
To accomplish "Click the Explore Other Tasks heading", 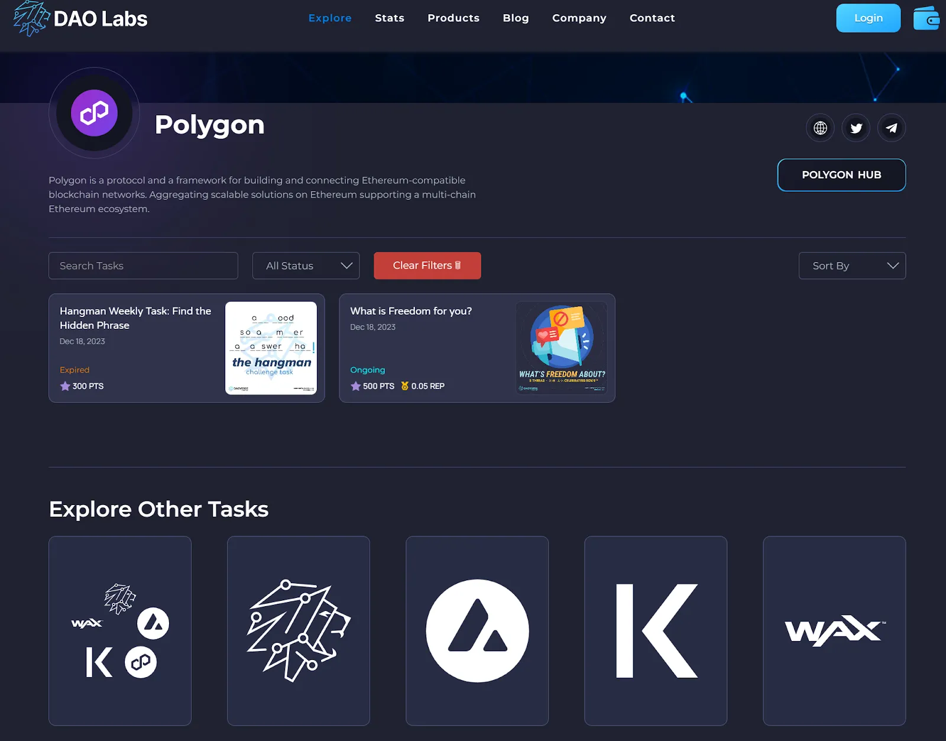I will coord(158,509).
